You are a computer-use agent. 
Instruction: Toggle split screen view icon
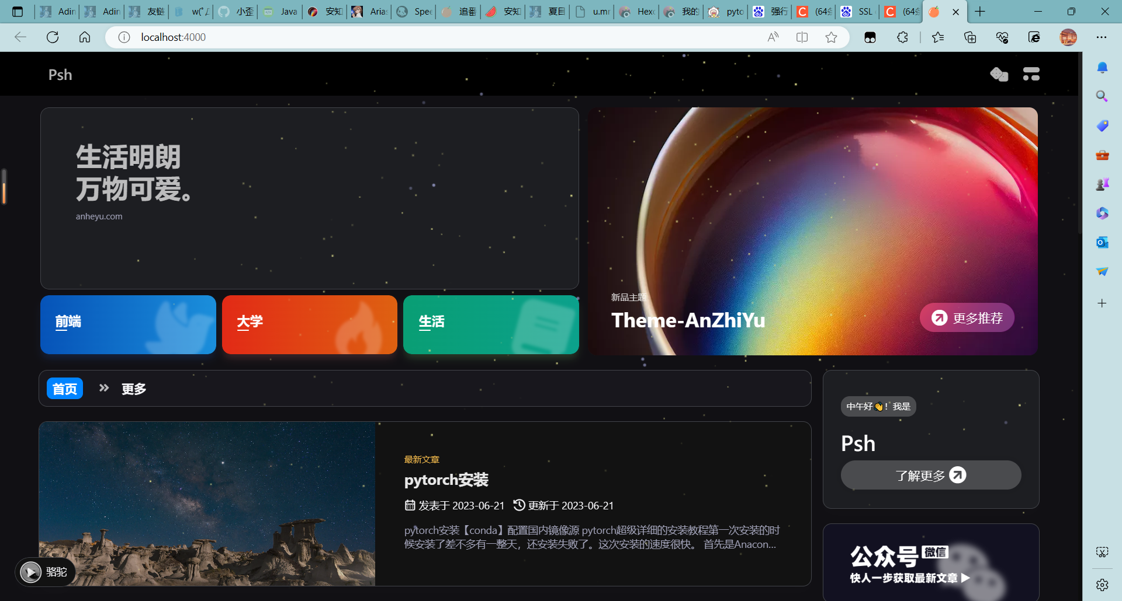(x=802, y=37)
